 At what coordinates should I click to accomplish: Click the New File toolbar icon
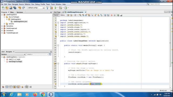tap(3, 8)
